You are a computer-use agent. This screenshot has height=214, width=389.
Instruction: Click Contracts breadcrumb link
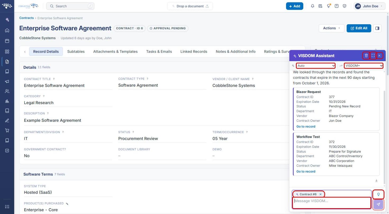coord(26,18)
